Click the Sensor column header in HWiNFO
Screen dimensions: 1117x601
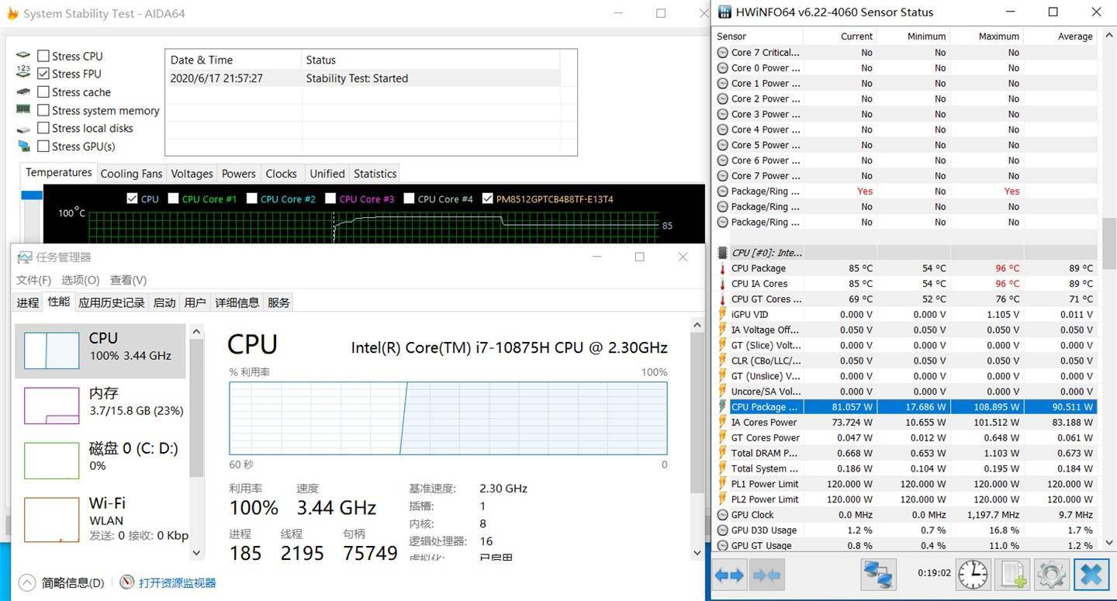(758, 36)
